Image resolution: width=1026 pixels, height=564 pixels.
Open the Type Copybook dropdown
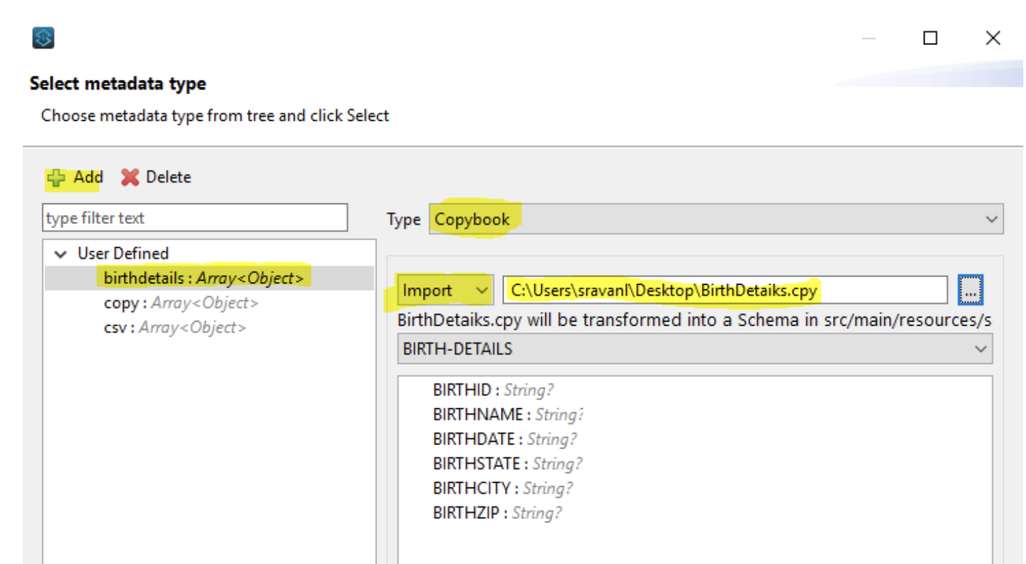(716, 219)
